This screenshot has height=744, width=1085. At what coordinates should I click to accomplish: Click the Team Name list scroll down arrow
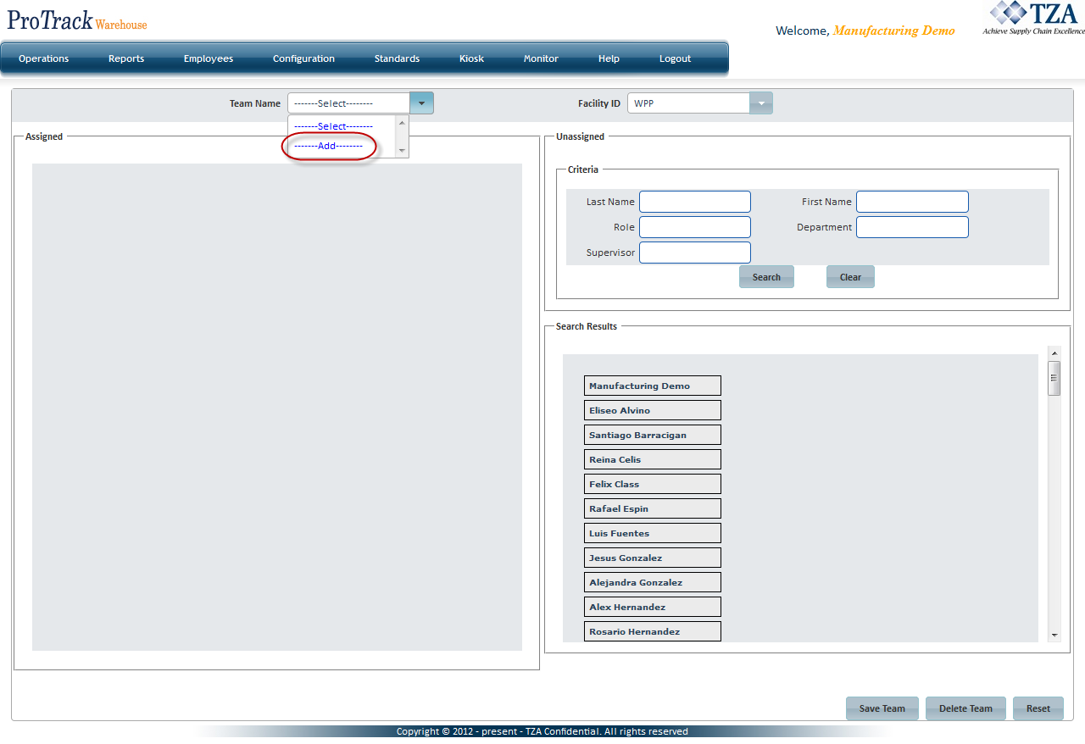(x=403, y=151)
